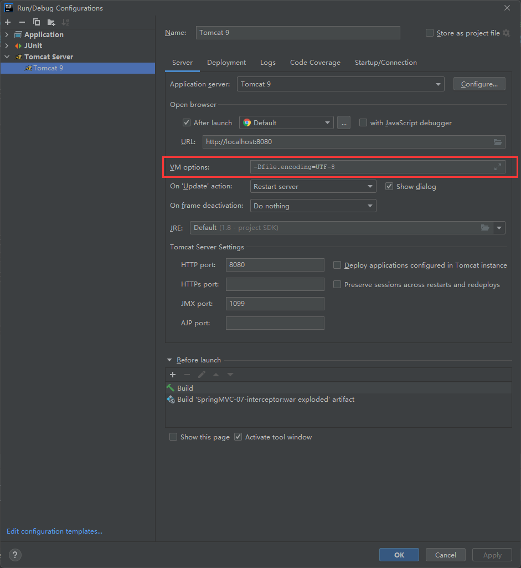This screenshot has width=521, height=568.
Task: Click the Chrome icon in the browser selector
Action: click(x=247, y=123)
